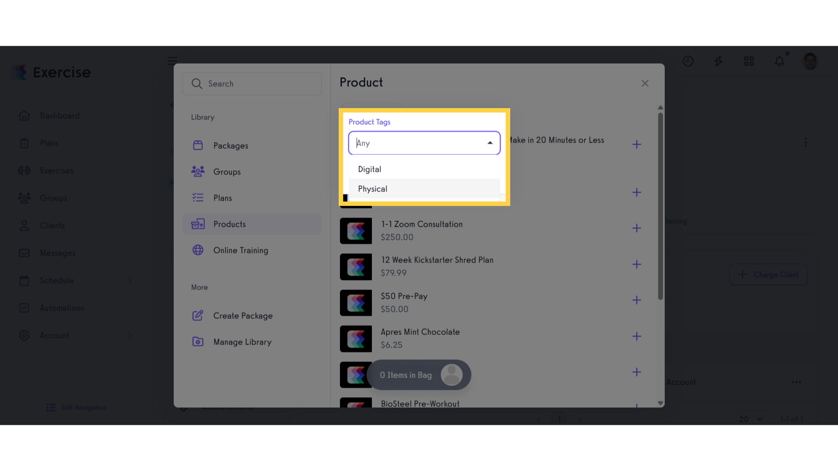Open the clock history icon in the top bar
Viewport: 838px width, 471px height.
(688, 61)
